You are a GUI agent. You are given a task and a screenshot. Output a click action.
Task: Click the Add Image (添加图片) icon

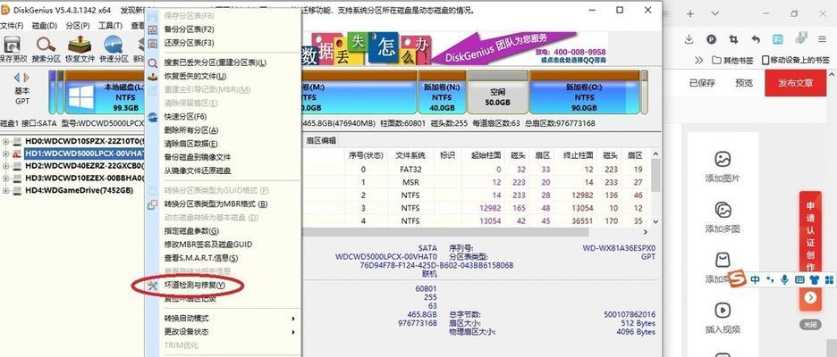click(723, 159)
